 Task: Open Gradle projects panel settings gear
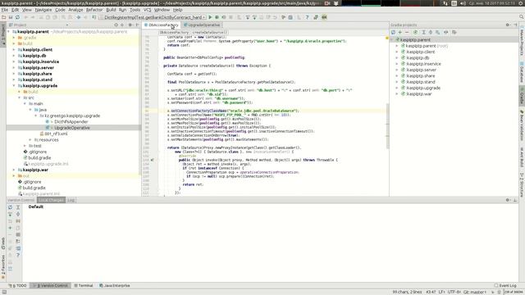pyautogui.click(x=508, y=25)
